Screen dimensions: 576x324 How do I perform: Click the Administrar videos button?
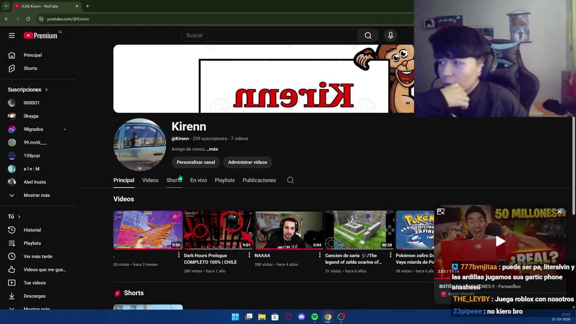(x=247, y=162)
